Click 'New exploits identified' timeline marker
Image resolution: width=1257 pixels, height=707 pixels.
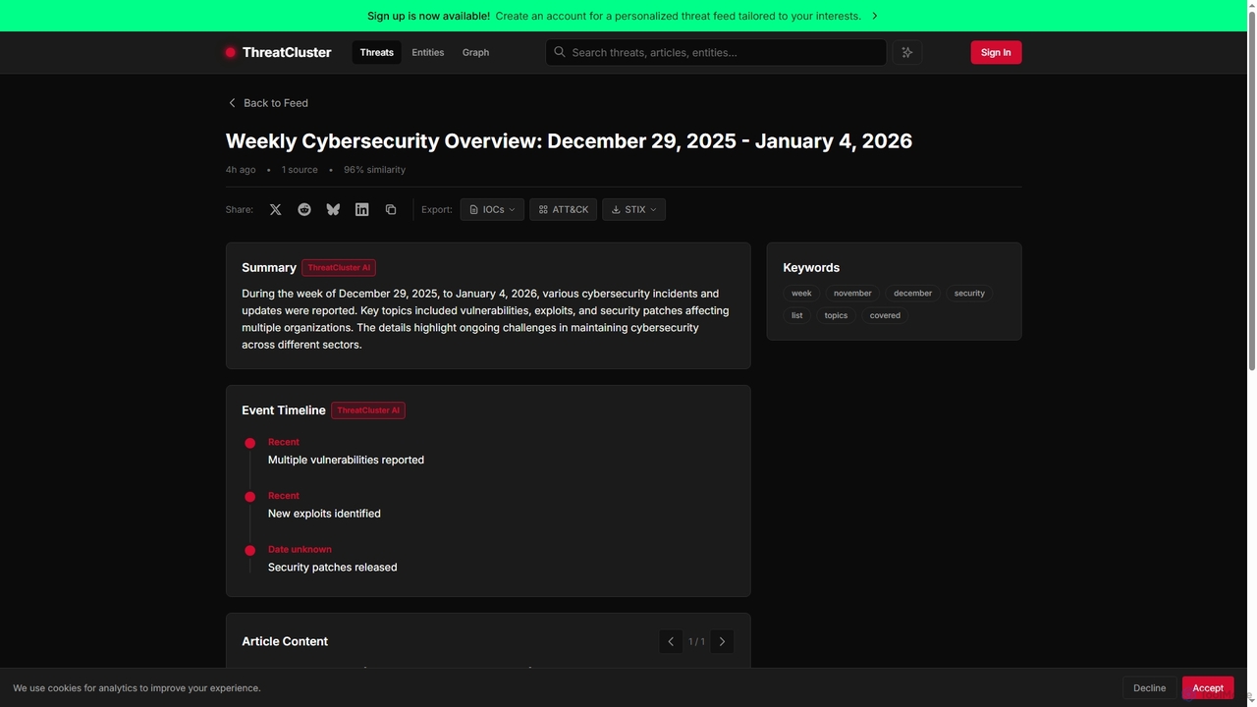coord(249,497)
